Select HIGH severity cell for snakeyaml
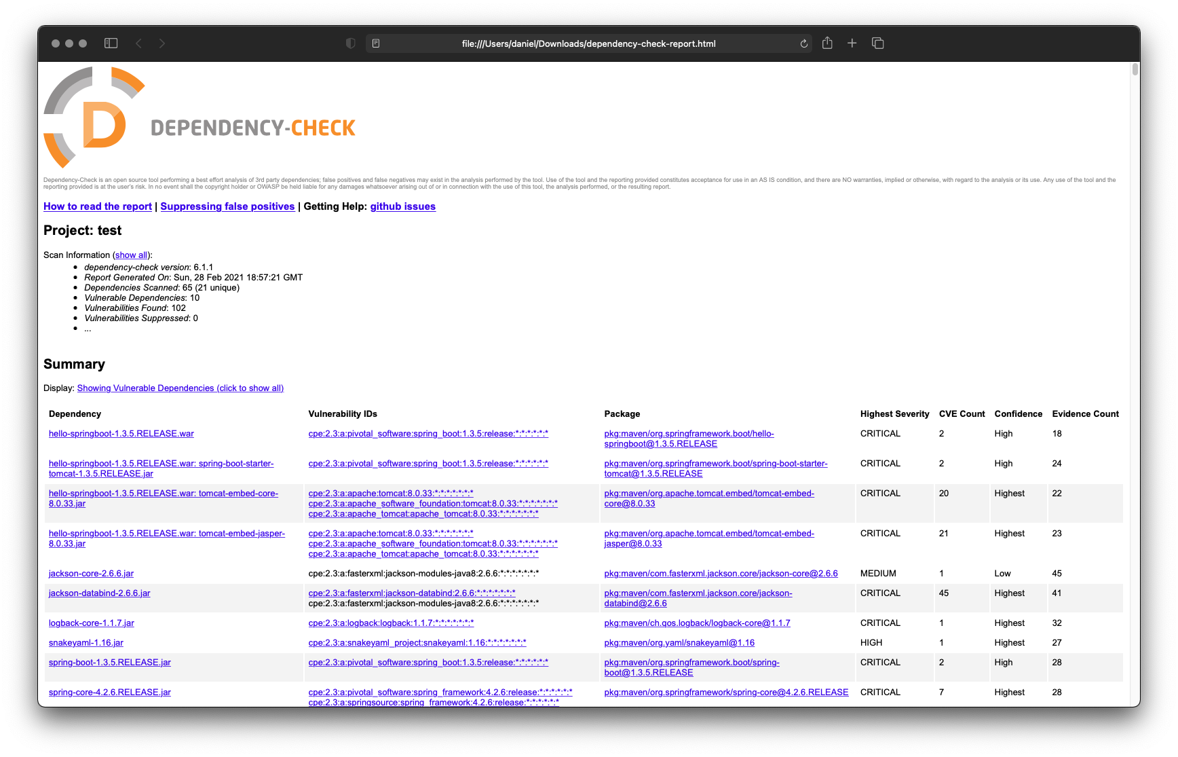The width and height of the screenshot is (1178, 757). pos(871,643)
